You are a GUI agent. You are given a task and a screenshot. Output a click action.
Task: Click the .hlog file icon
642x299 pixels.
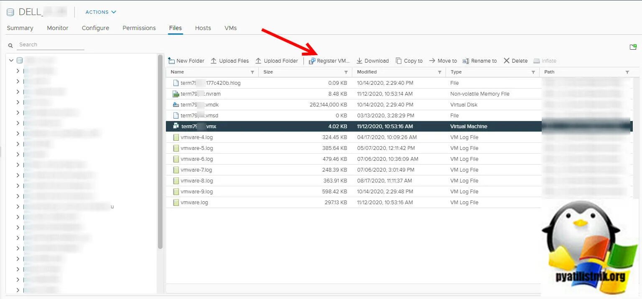click(176, 83)
